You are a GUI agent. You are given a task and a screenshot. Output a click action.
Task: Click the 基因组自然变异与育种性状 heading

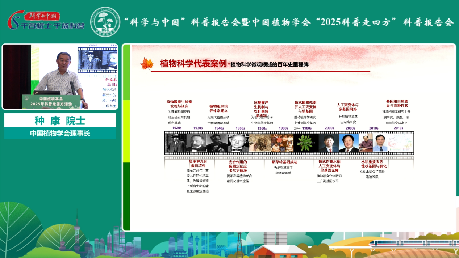(x=397, y=103)
